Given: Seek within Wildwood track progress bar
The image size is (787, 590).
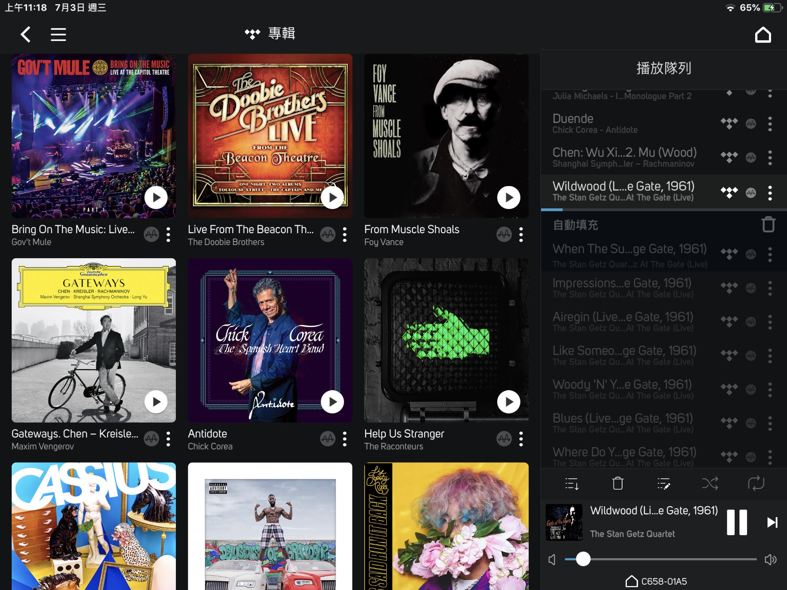Looking at the screenshot, I should coord(664,209).
